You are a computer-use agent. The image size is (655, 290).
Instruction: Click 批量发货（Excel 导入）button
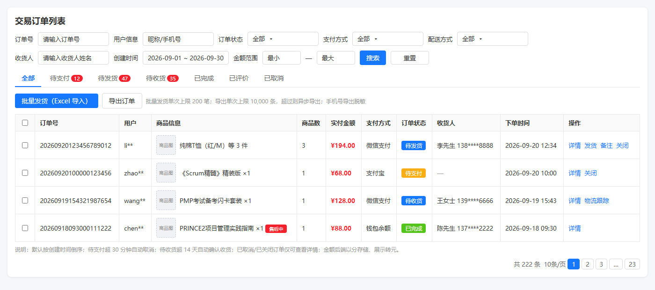pyautogui.click(x=57, y=101)
